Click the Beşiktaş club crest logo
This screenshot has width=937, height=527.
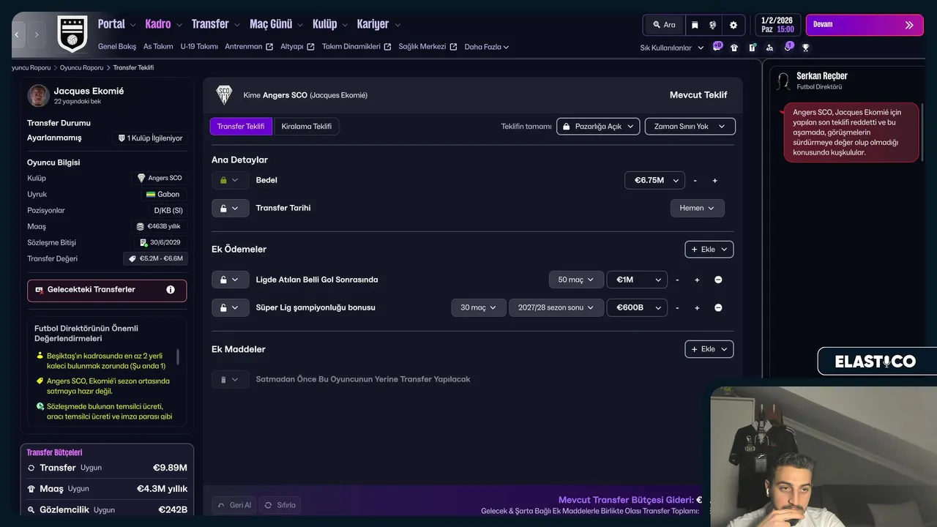pyautogui.click(x=72, y=34)
